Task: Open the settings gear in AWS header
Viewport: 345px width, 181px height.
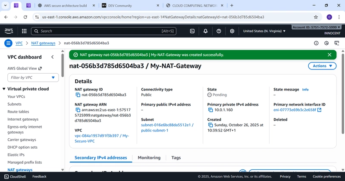Action: [232, 31]
